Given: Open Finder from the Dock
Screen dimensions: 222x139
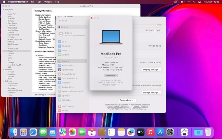Looking at the screenshot, I should click(x=14, y=132).
